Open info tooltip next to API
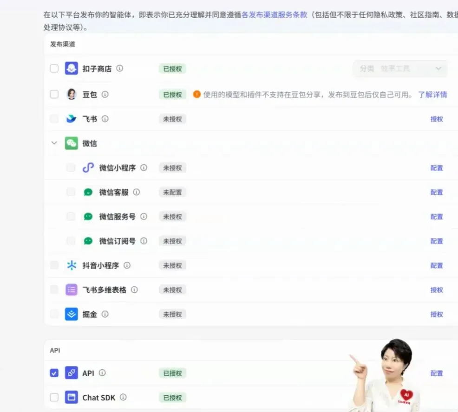 [102, 373]
